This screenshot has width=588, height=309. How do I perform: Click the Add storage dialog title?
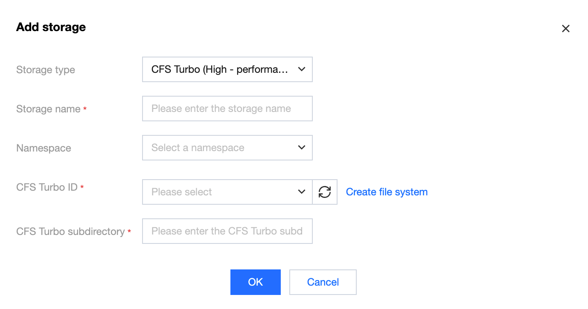click(51, 27)
